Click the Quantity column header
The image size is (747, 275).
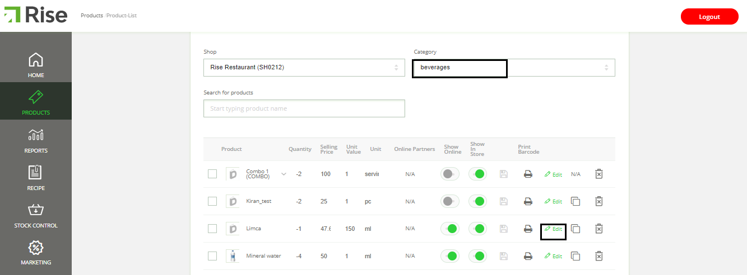point(300,149)
